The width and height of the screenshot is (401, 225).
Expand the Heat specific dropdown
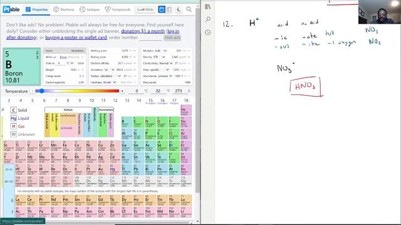[167, 69]
